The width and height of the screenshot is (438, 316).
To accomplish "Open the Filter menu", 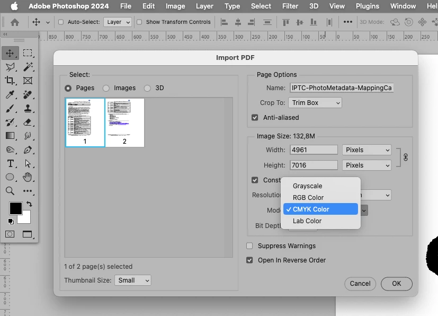I will [290, 6].
